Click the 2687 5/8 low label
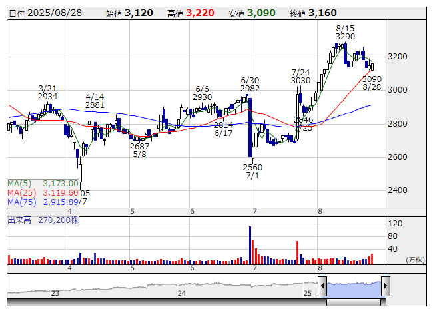 click(x=139, y=151)
